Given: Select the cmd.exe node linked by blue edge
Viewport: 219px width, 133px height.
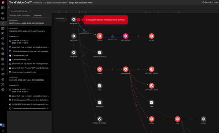Looking at the screenshot, I should coord(100,36).
